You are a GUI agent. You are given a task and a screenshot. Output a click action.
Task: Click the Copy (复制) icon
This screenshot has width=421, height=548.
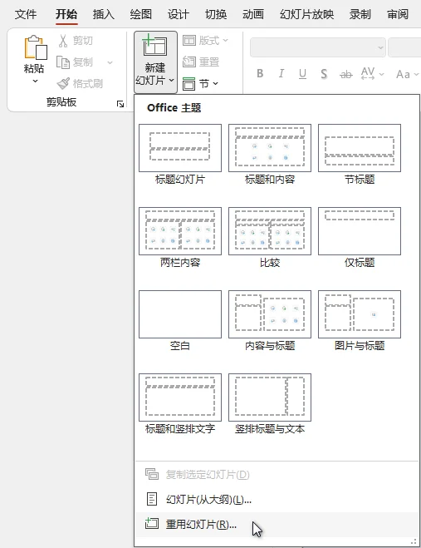pos(63,62)
